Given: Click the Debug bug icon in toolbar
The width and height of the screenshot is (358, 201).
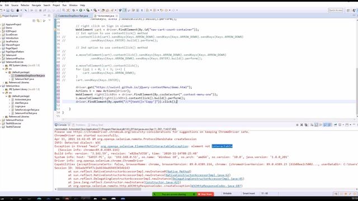Looking at the screenshot, I should [73, 10].
